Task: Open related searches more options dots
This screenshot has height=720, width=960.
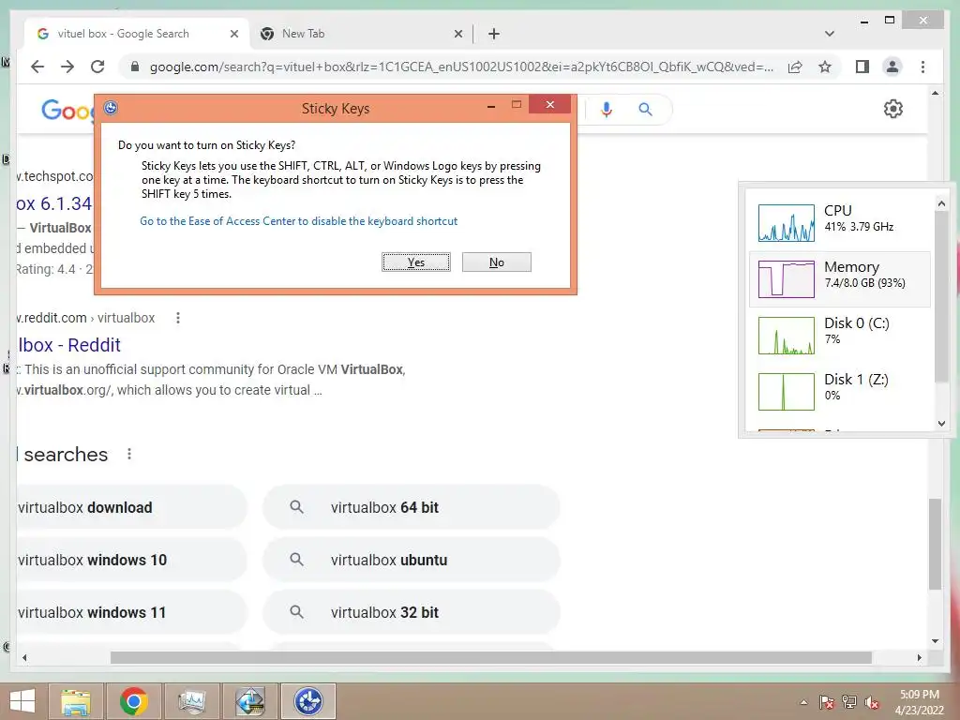Action: (x=128, y=454)
